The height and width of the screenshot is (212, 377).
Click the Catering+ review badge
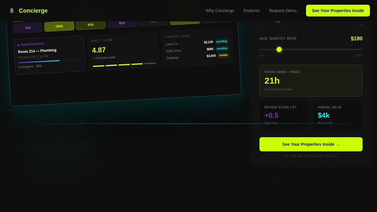223,55
